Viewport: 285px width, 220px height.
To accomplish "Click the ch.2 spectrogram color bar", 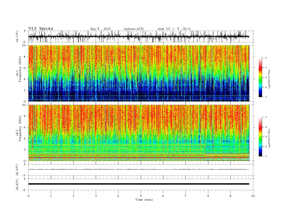I will pyautogui.click(x=260, y=137).
